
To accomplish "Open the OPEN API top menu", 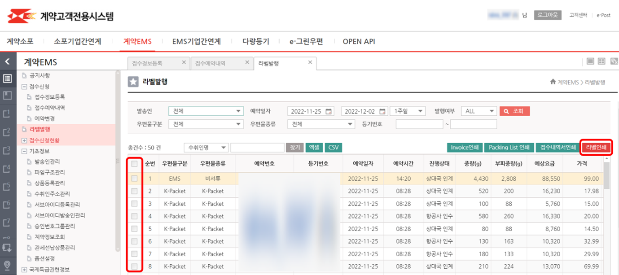I will 359,41.
